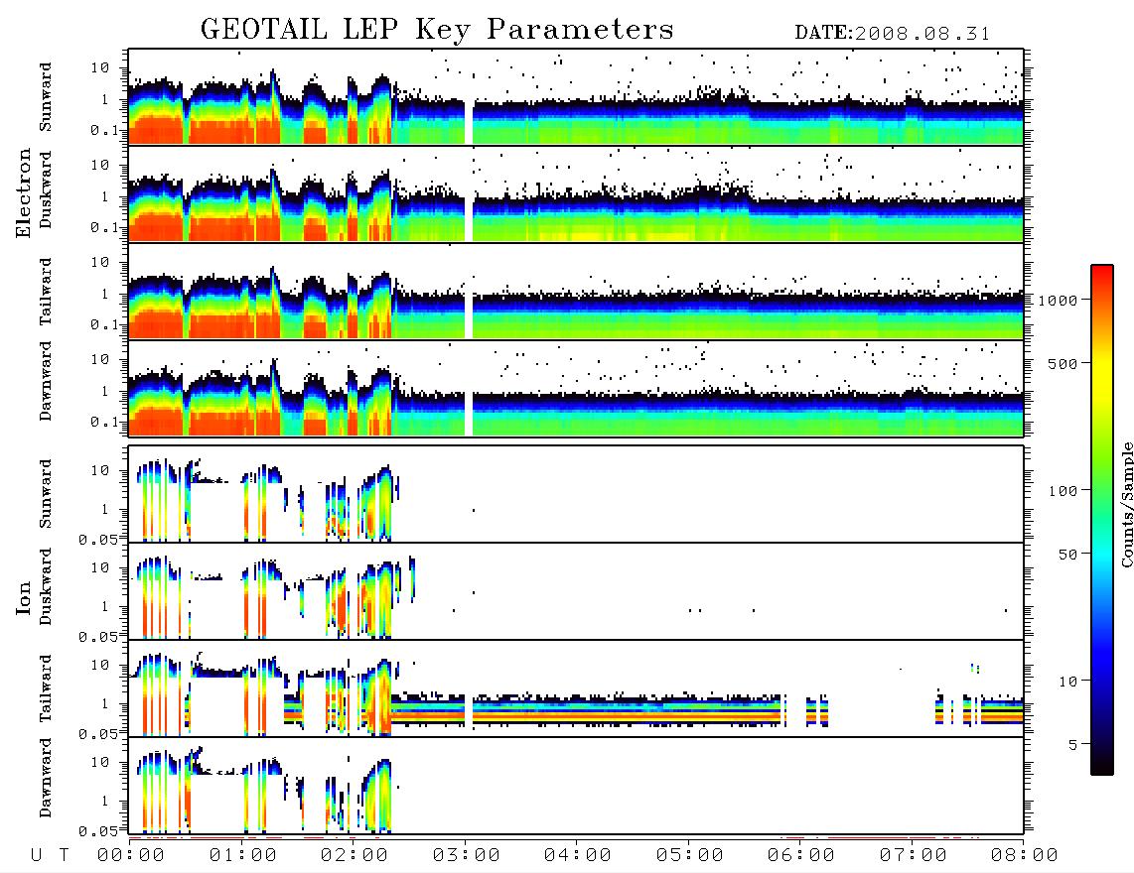
Task: Click the black bottom of the colorbar
Action: (1102, 763)
